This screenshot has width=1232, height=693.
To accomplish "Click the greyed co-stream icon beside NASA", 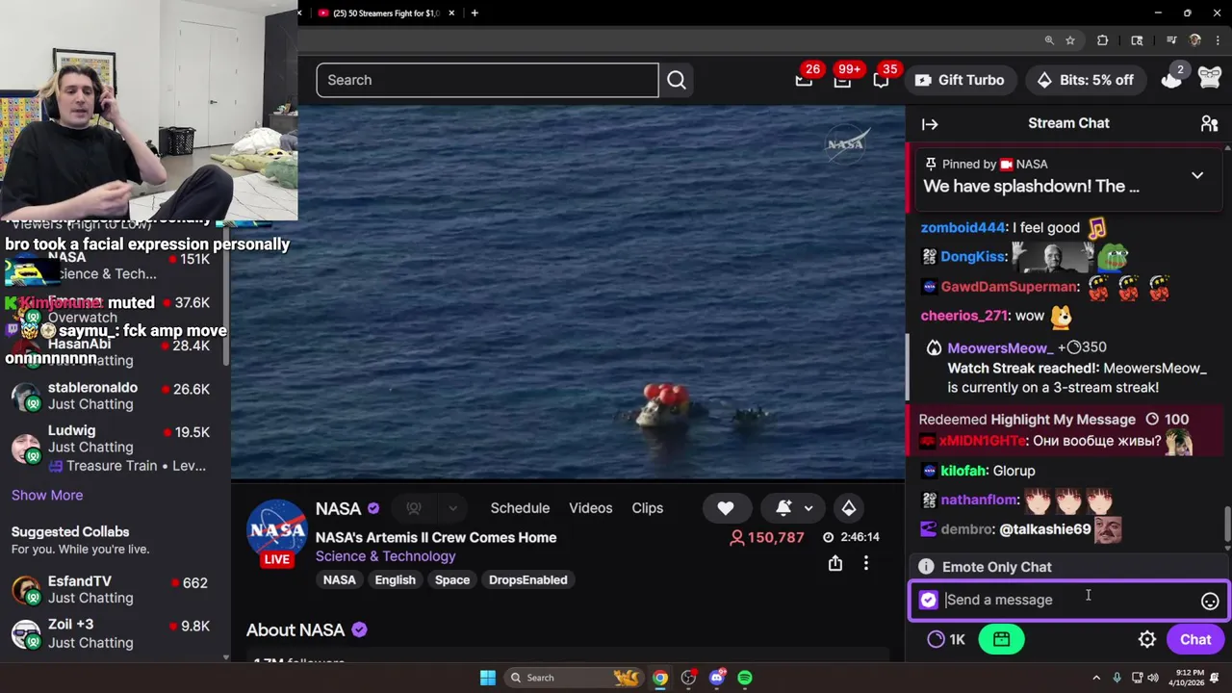I will pyautogui.click(x=414, y=508).
